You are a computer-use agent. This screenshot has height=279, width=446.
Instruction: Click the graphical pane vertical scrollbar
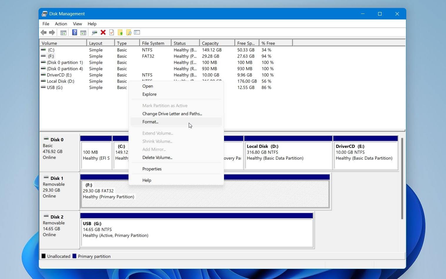pos(402,178)
